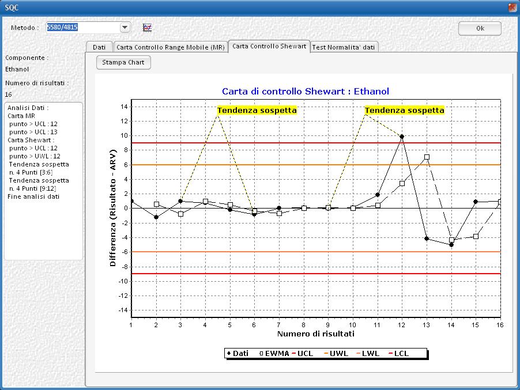520x390 pixels.
Task: Open the Carta Controllo Range Mobile (MR) tab
Action: (171, 47)
